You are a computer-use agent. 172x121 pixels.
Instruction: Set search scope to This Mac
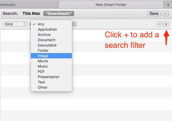[31, 13]
